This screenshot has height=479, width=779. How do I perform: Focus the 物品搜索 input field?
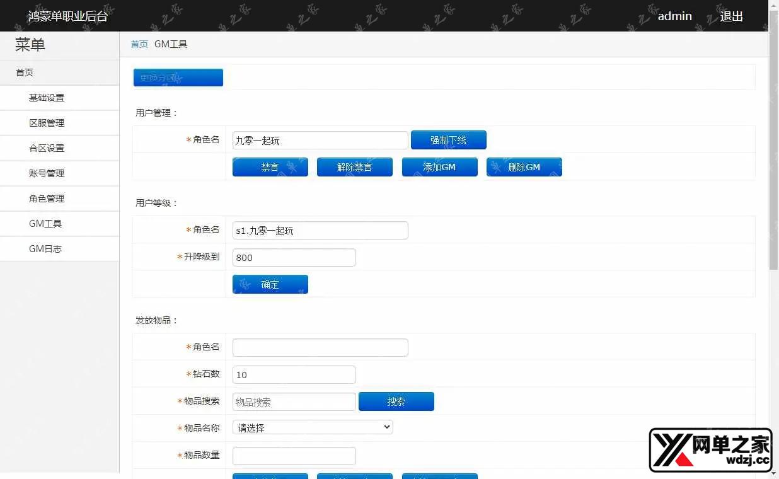pos(294,402)
